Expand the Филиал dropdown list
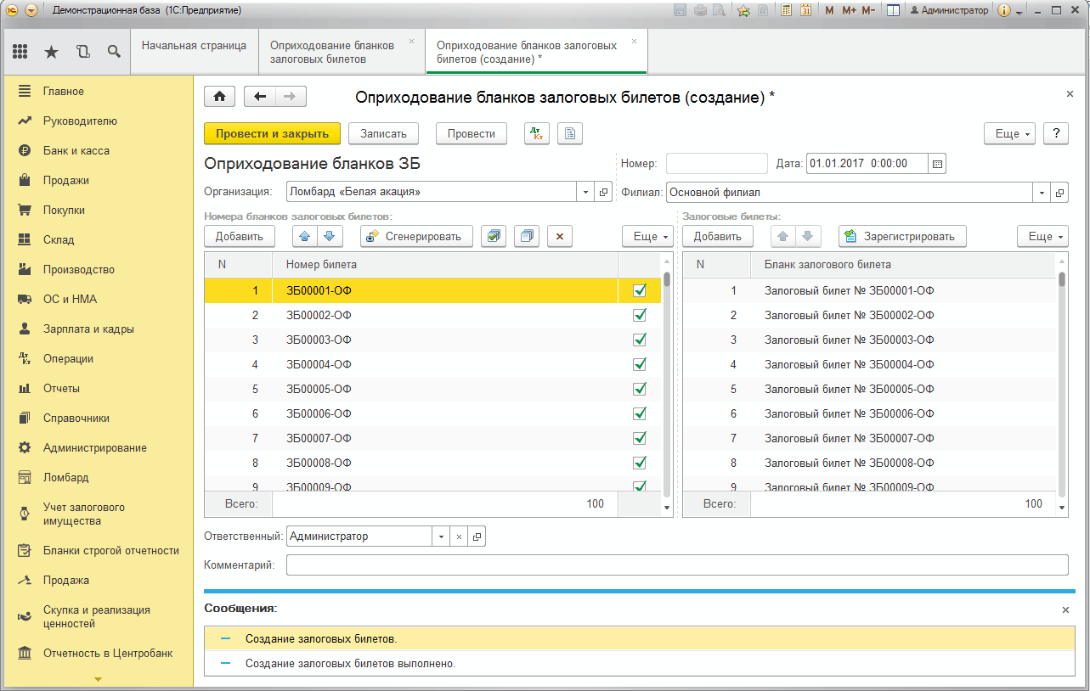 [x=1042, y=192]
